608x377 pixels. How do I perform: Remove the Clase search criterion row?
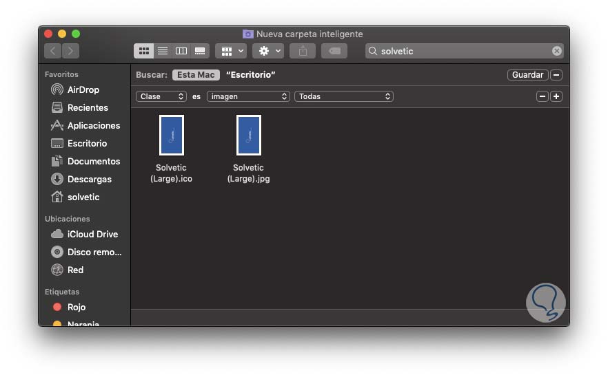point(542,96)
